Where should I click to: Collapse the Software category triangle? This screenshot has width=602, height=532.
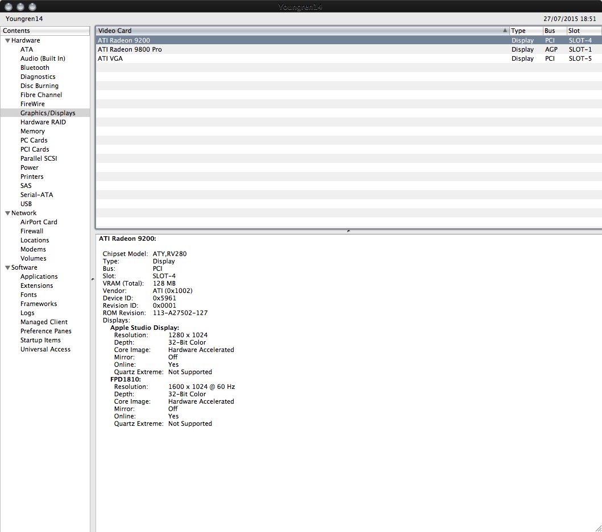tap(7, 268)
